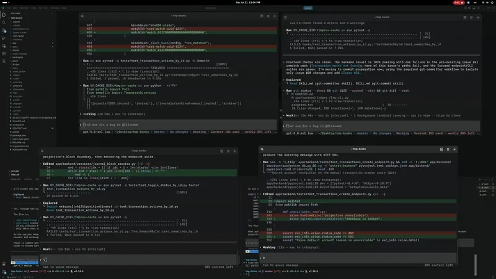
Task: Expand the OUTLINE section
Action: [15, 171]
